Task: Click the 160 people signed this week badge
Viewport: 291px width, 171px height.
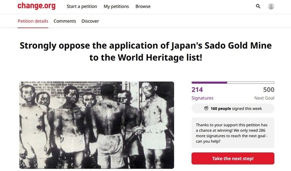Action: click(x=233, y=108)
